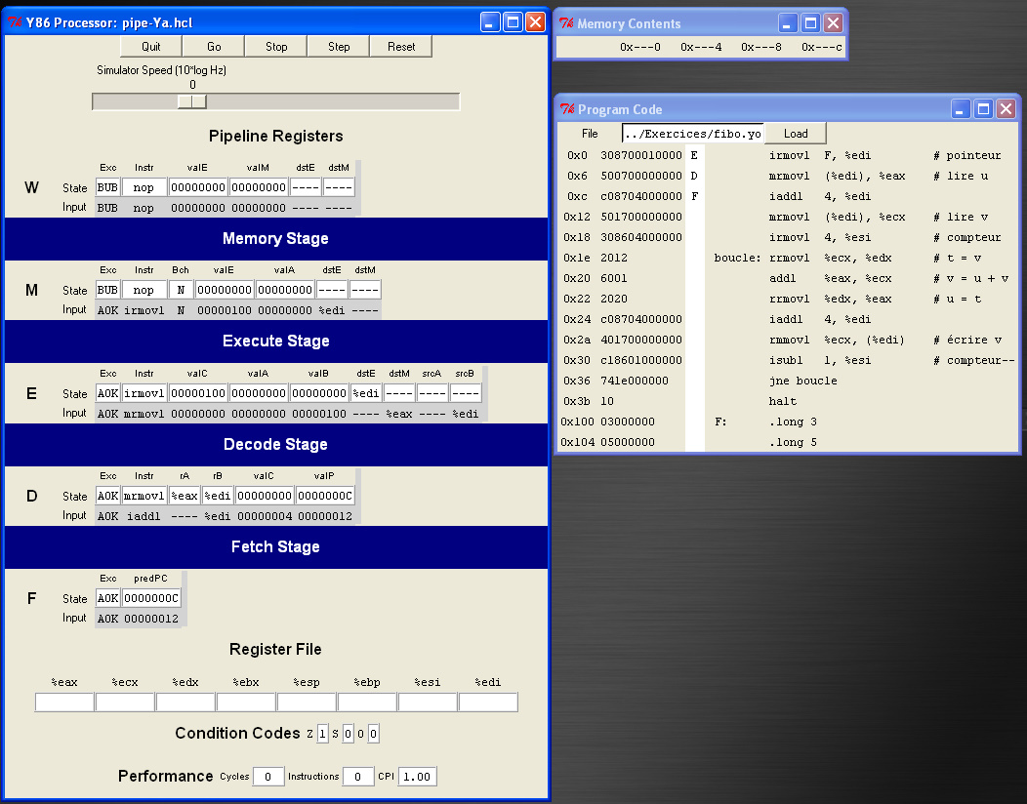Click the D State rA box %eax

pos(185,496)
